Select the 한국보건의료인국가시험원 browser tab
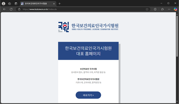179x104 pixels. coord(38,4)
